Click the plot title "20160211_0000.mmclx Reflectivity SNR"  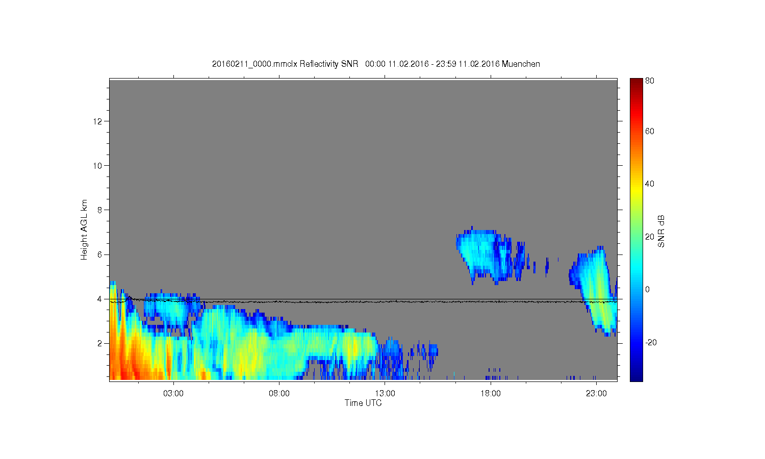(x=285, y=64)
